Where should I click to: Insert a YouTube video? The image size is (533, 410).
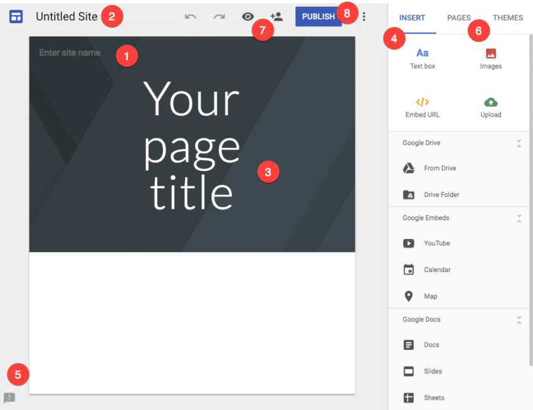click(x=437, y=243)
